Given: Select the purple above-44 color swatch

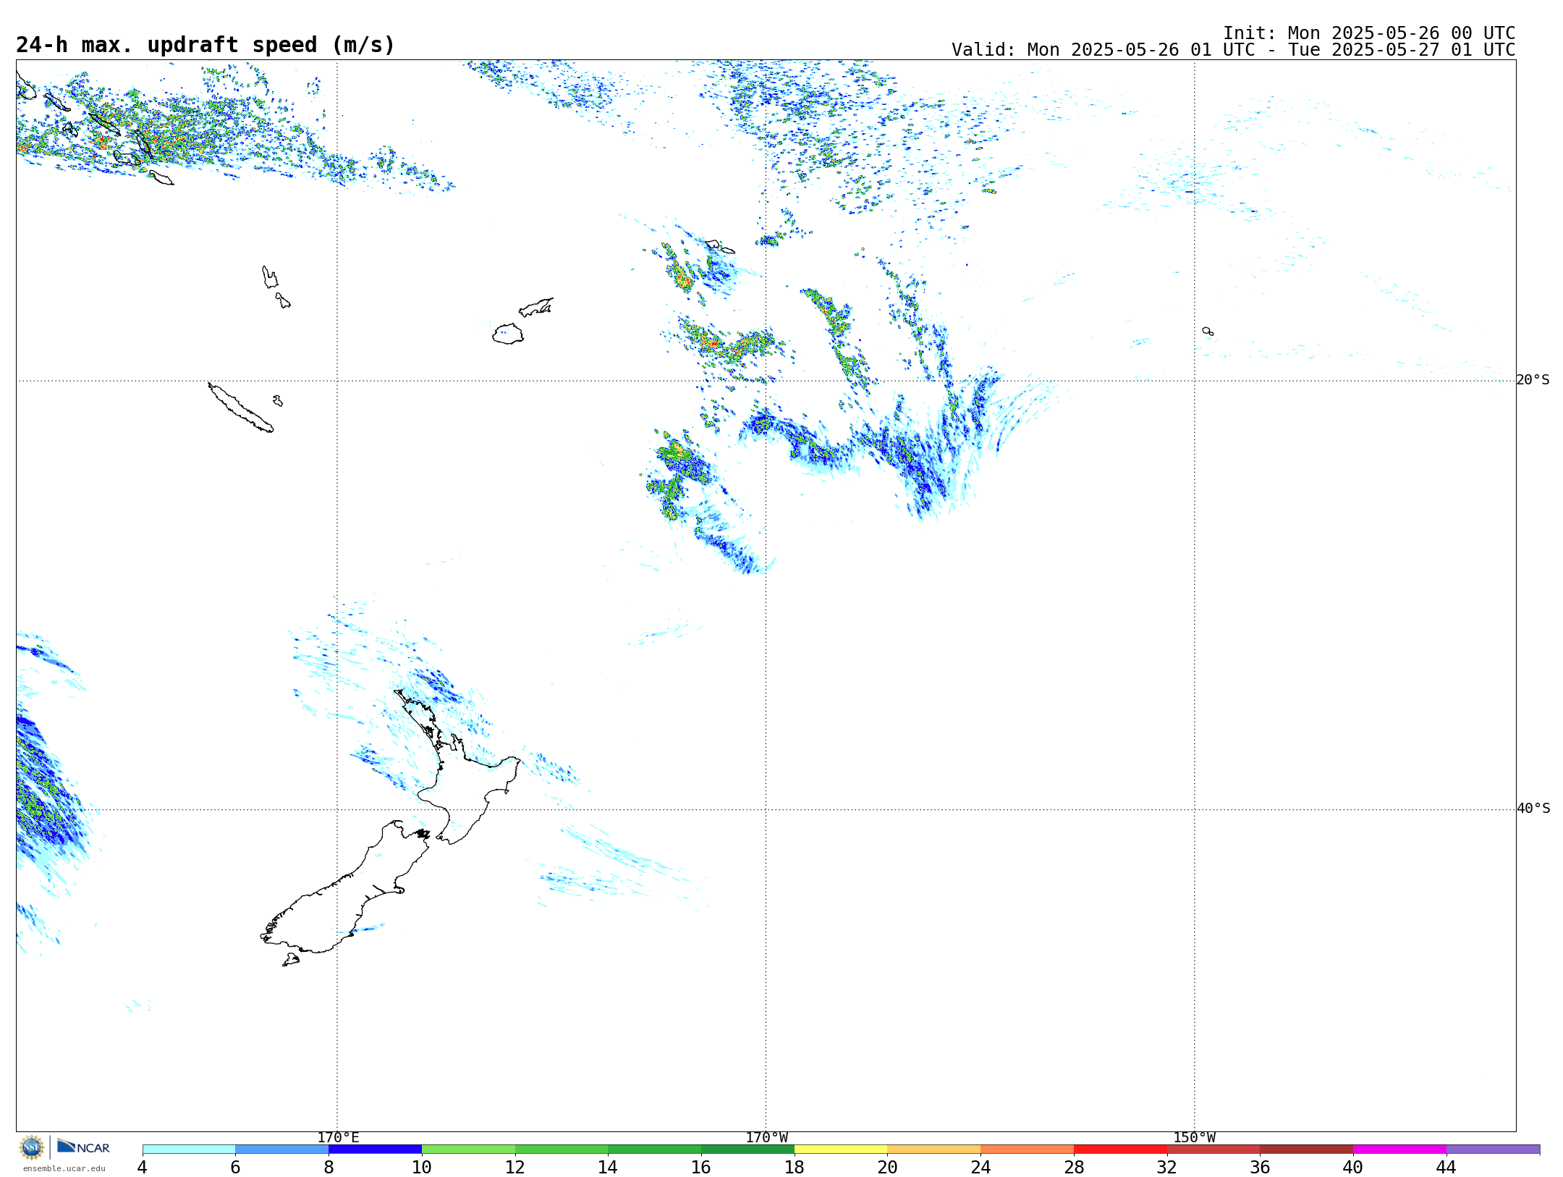Looking at the screenshot, I should tap(1494, 1149).
